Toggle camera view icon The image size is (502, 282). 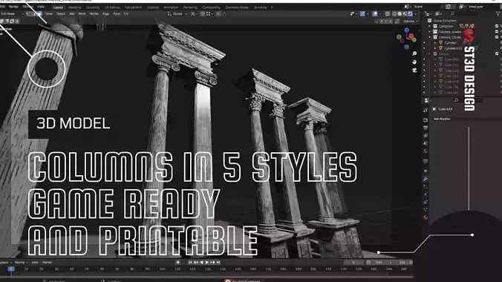tap(414, 70)
